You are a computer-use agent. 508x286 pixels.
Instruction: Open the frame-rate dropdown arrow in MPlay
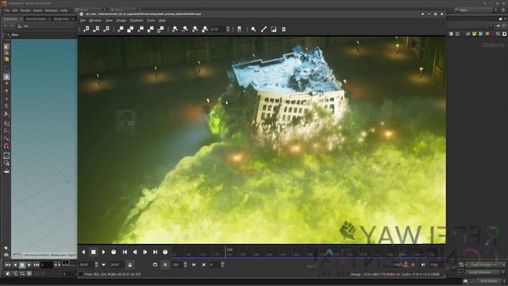[x=104, y=265]
